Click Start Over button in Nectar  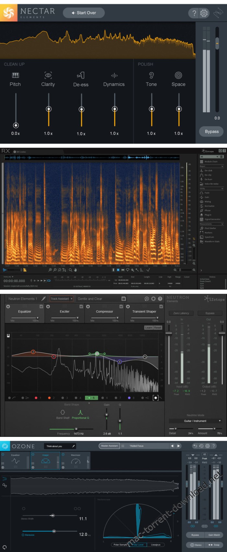point(84,13)
